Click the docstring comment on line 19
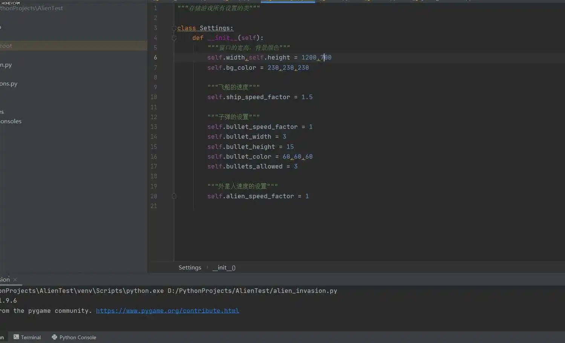This screenshot has width=565, height=343. 242,187
